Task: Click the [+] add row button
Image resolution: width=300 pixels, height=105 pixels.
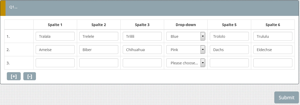Action: tap(14, 76)
